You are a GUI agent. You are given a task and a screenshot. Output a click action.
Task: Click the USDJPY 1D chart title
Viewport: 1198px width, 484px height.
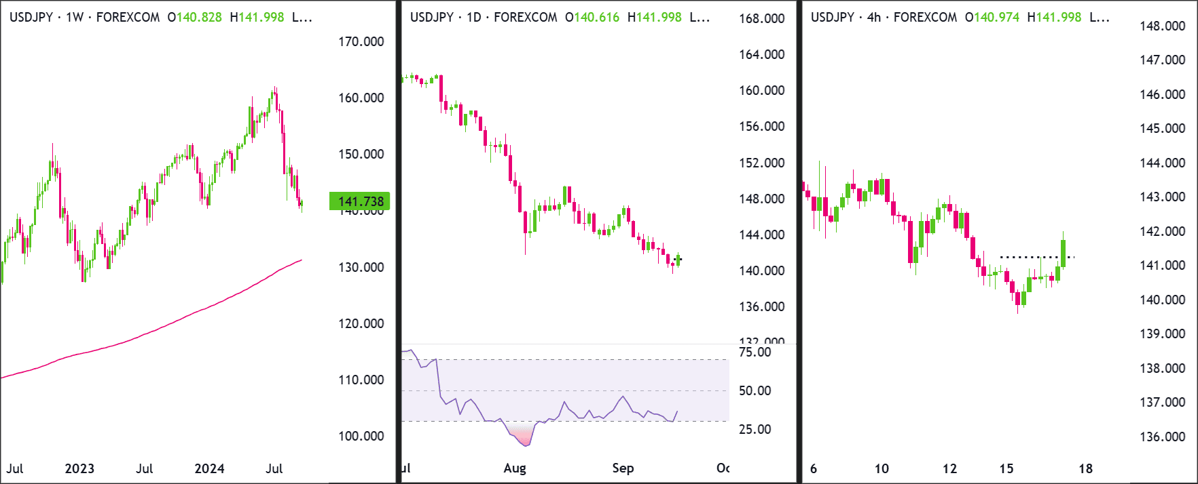[x=484, y=17]
